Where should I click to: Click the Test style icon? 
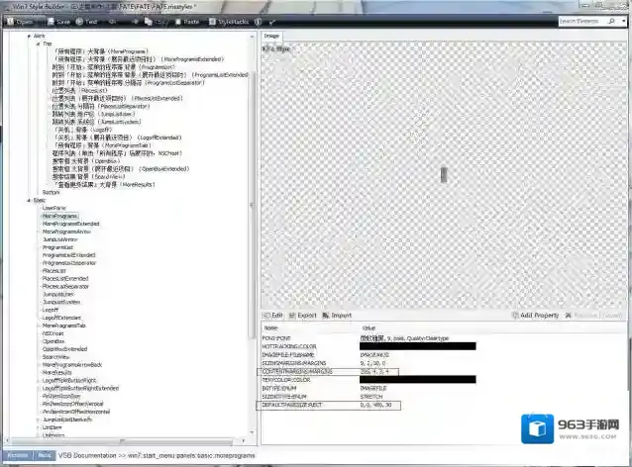click(89, 20)
